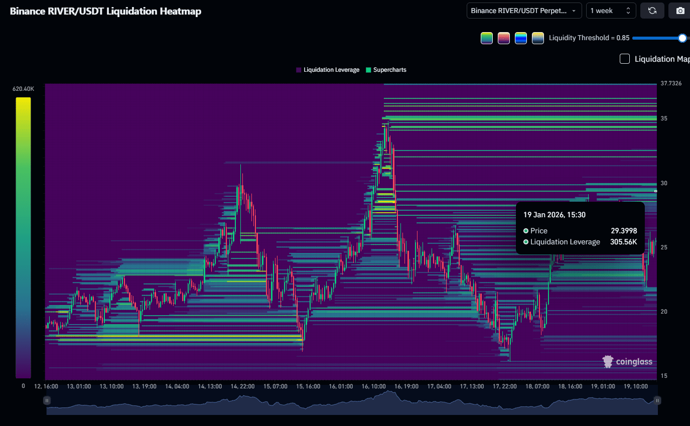
Task: Click the left handle of the range slider
Action: point(47,400)
